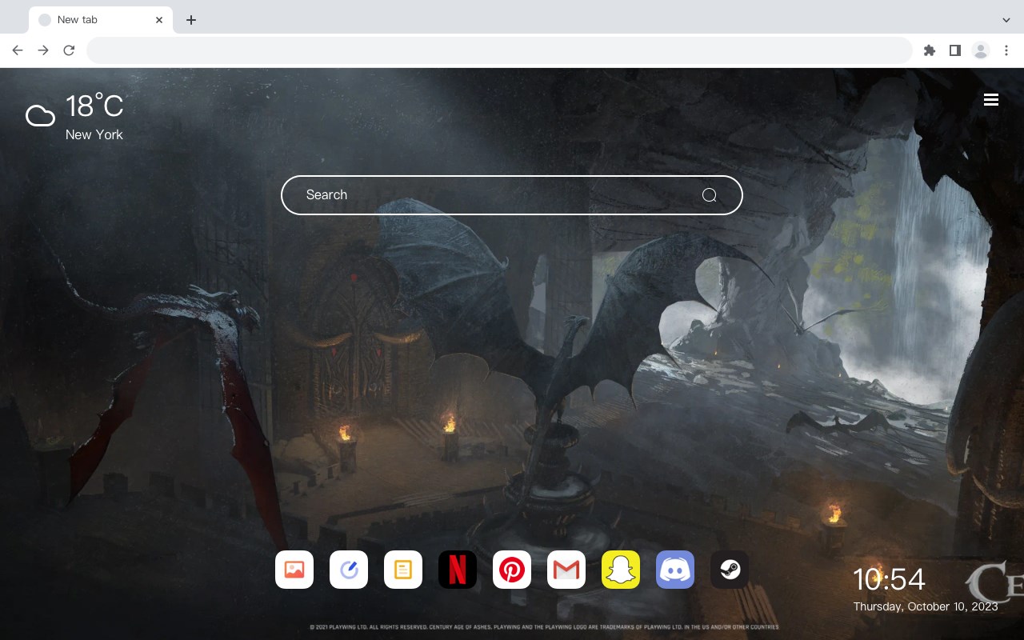Viewport: 1024px width, 640px height.
Task: Click the 10:54 clock display
Action: coord(889,579)
